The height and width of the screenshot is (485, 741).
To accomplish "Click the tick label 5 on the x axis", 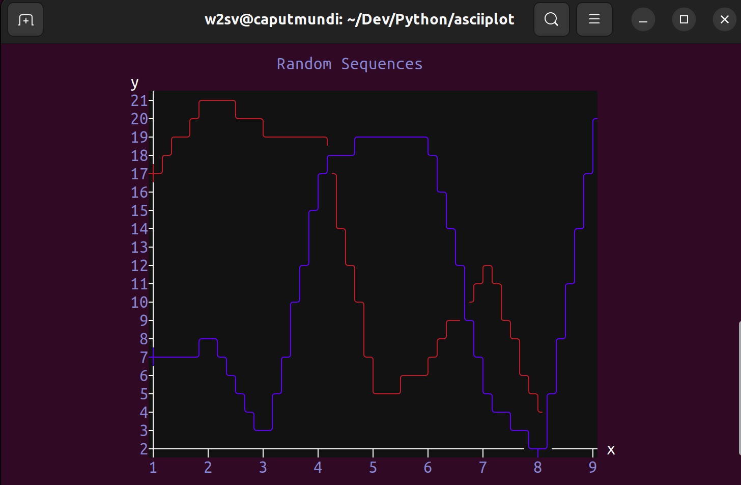I will 373,467.
